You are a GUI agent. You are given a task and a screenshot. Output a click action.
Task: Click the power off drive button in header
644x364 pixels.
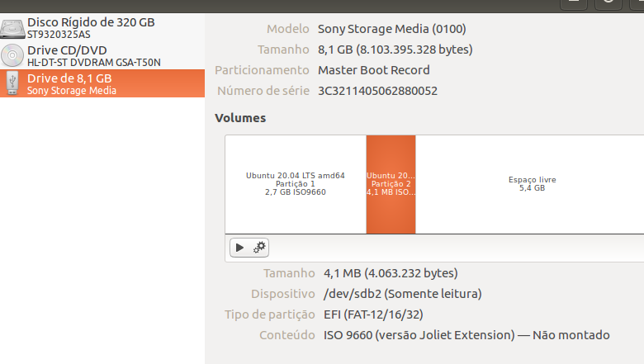pos(608,3)
